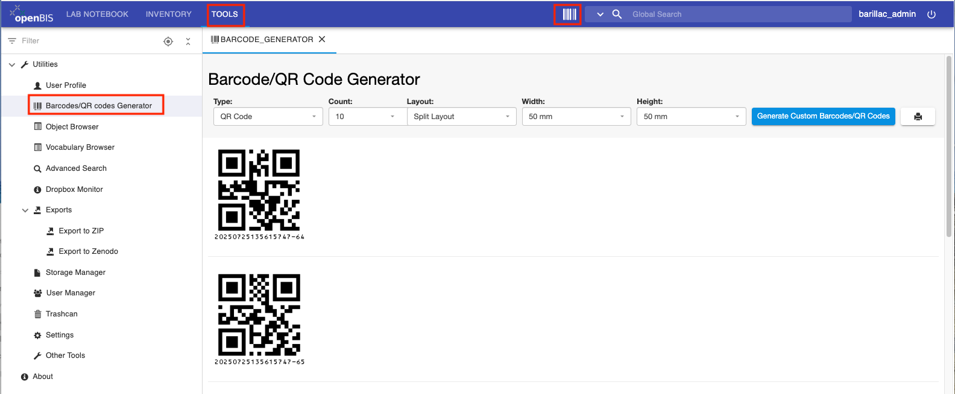Image resolution: width=955 pixels, height=394 pixels.
Task: Click the Export to ZIP icon
Action: [x=51, y=231]
